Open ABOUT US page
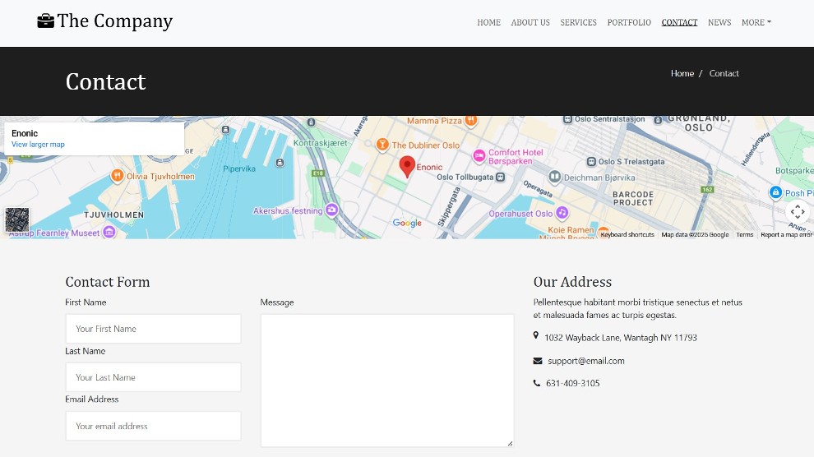 click(530, 22)
